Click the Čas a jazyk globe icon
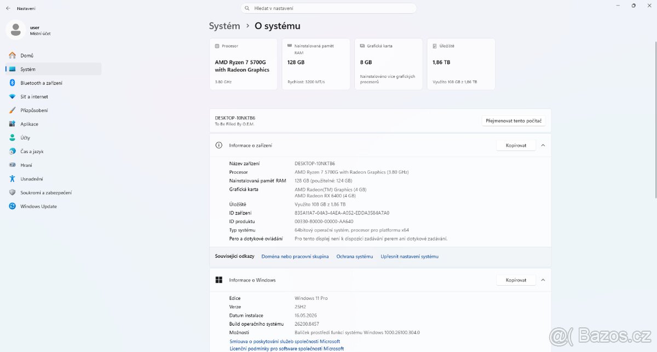 [12, 151]
